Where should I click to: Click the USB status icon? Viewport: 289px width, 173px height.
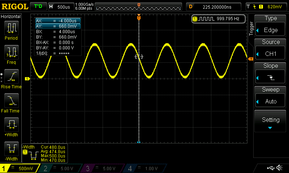pyautogui.click(x=270, y=168)
